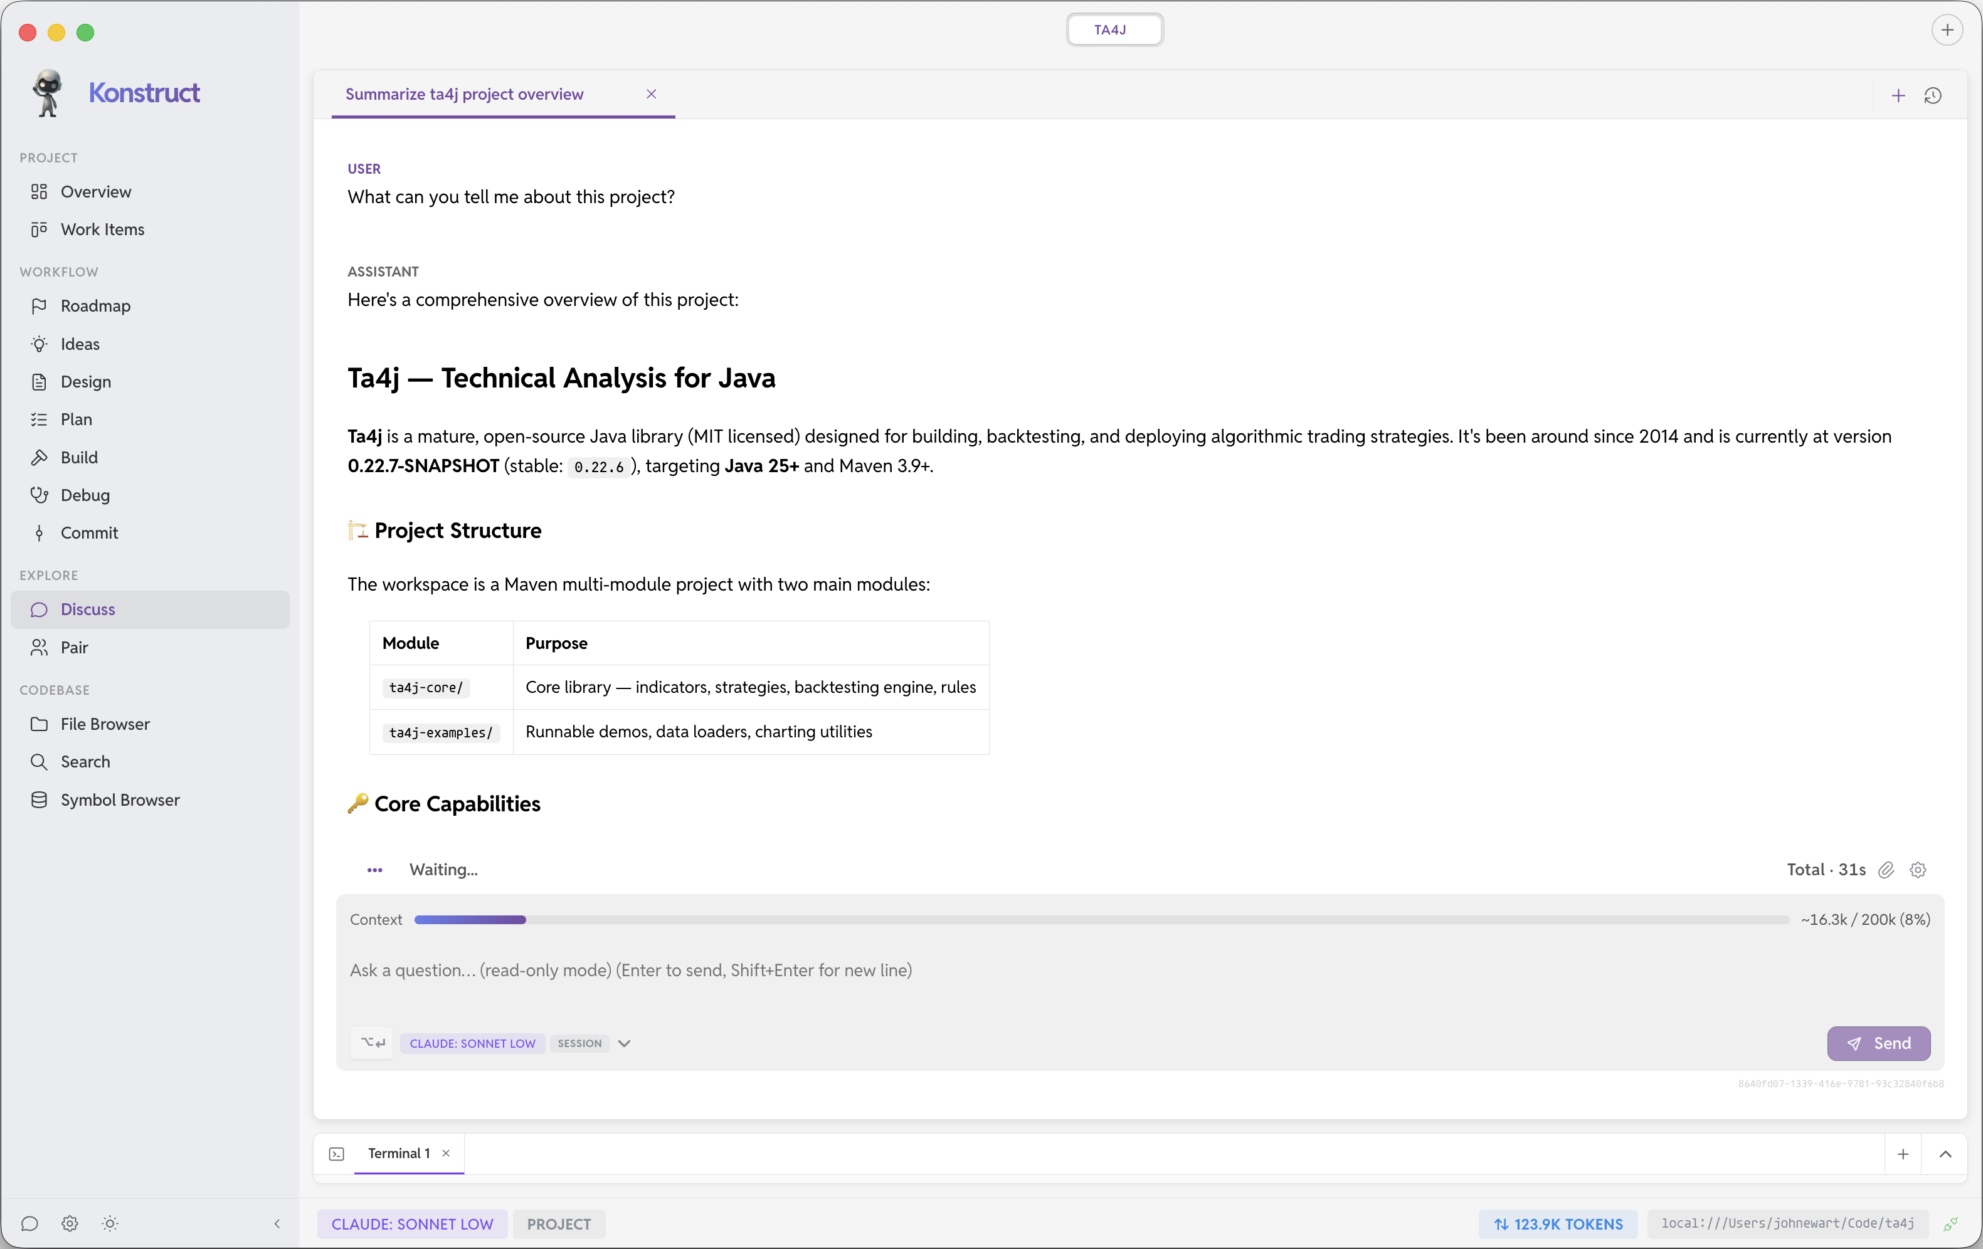
Task: Click the terminal panel icon
Action: tap(337, 1154)
